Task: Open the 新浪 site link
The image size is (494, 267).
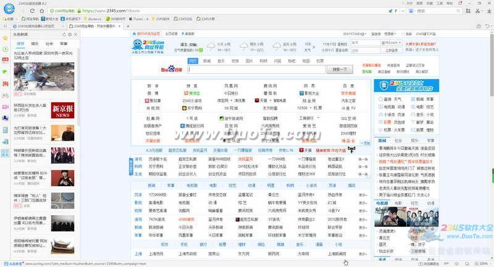Action: 153,86
